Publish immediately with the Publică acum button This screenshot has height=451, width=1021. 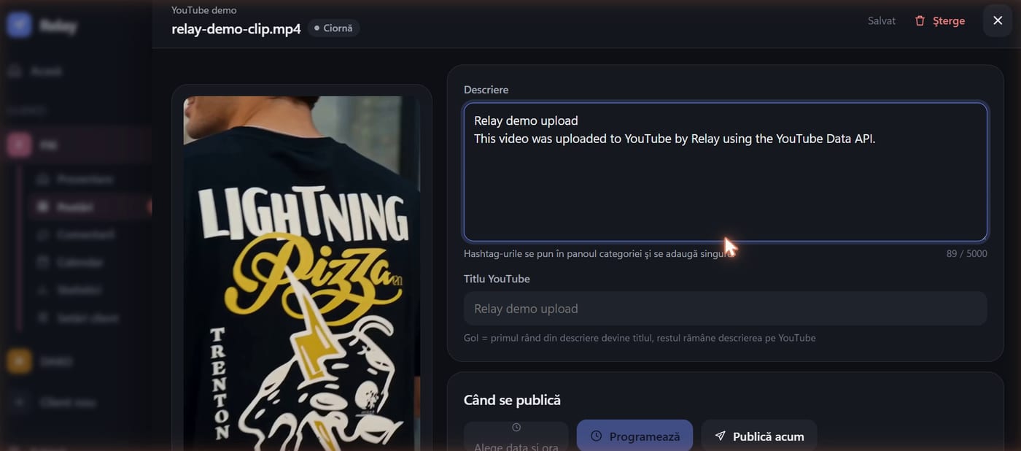[x=759, y=436]
